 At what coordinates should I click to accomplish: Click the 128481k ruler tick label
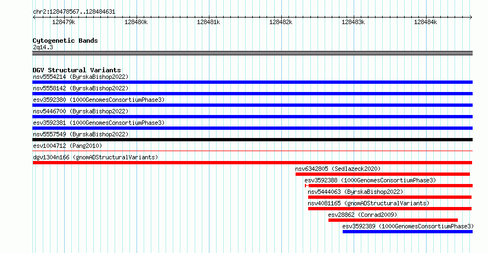208,22
